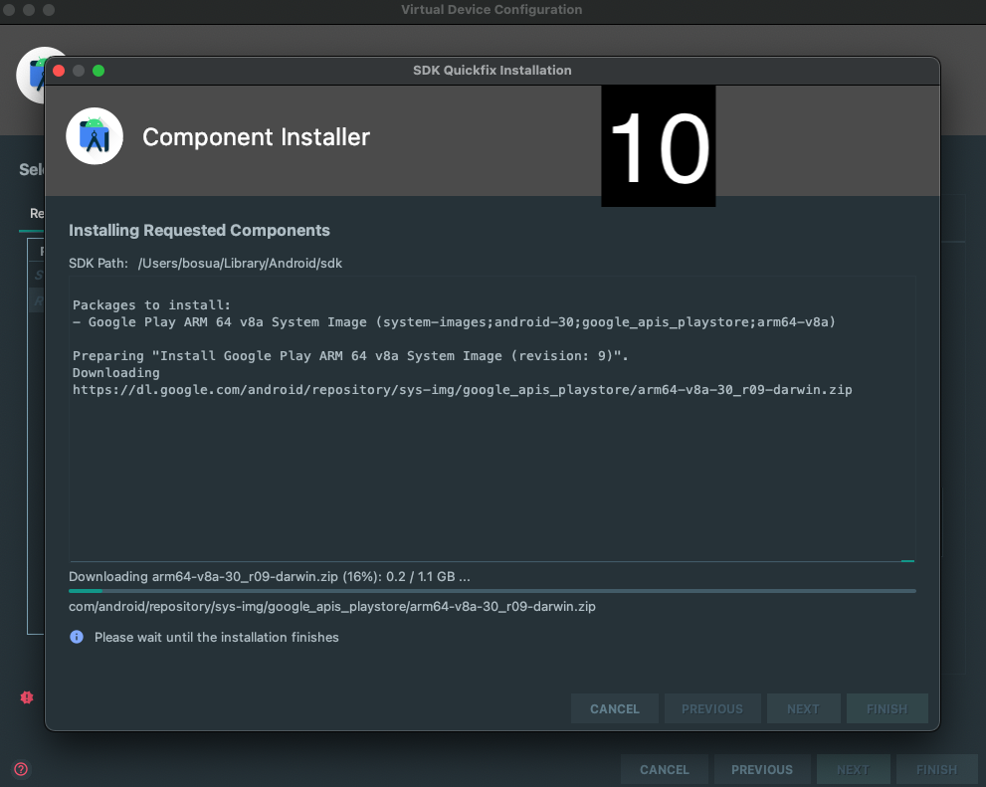Click the SDK Path value /Users/bosua/Library/Android/sdk

(240, 263)
